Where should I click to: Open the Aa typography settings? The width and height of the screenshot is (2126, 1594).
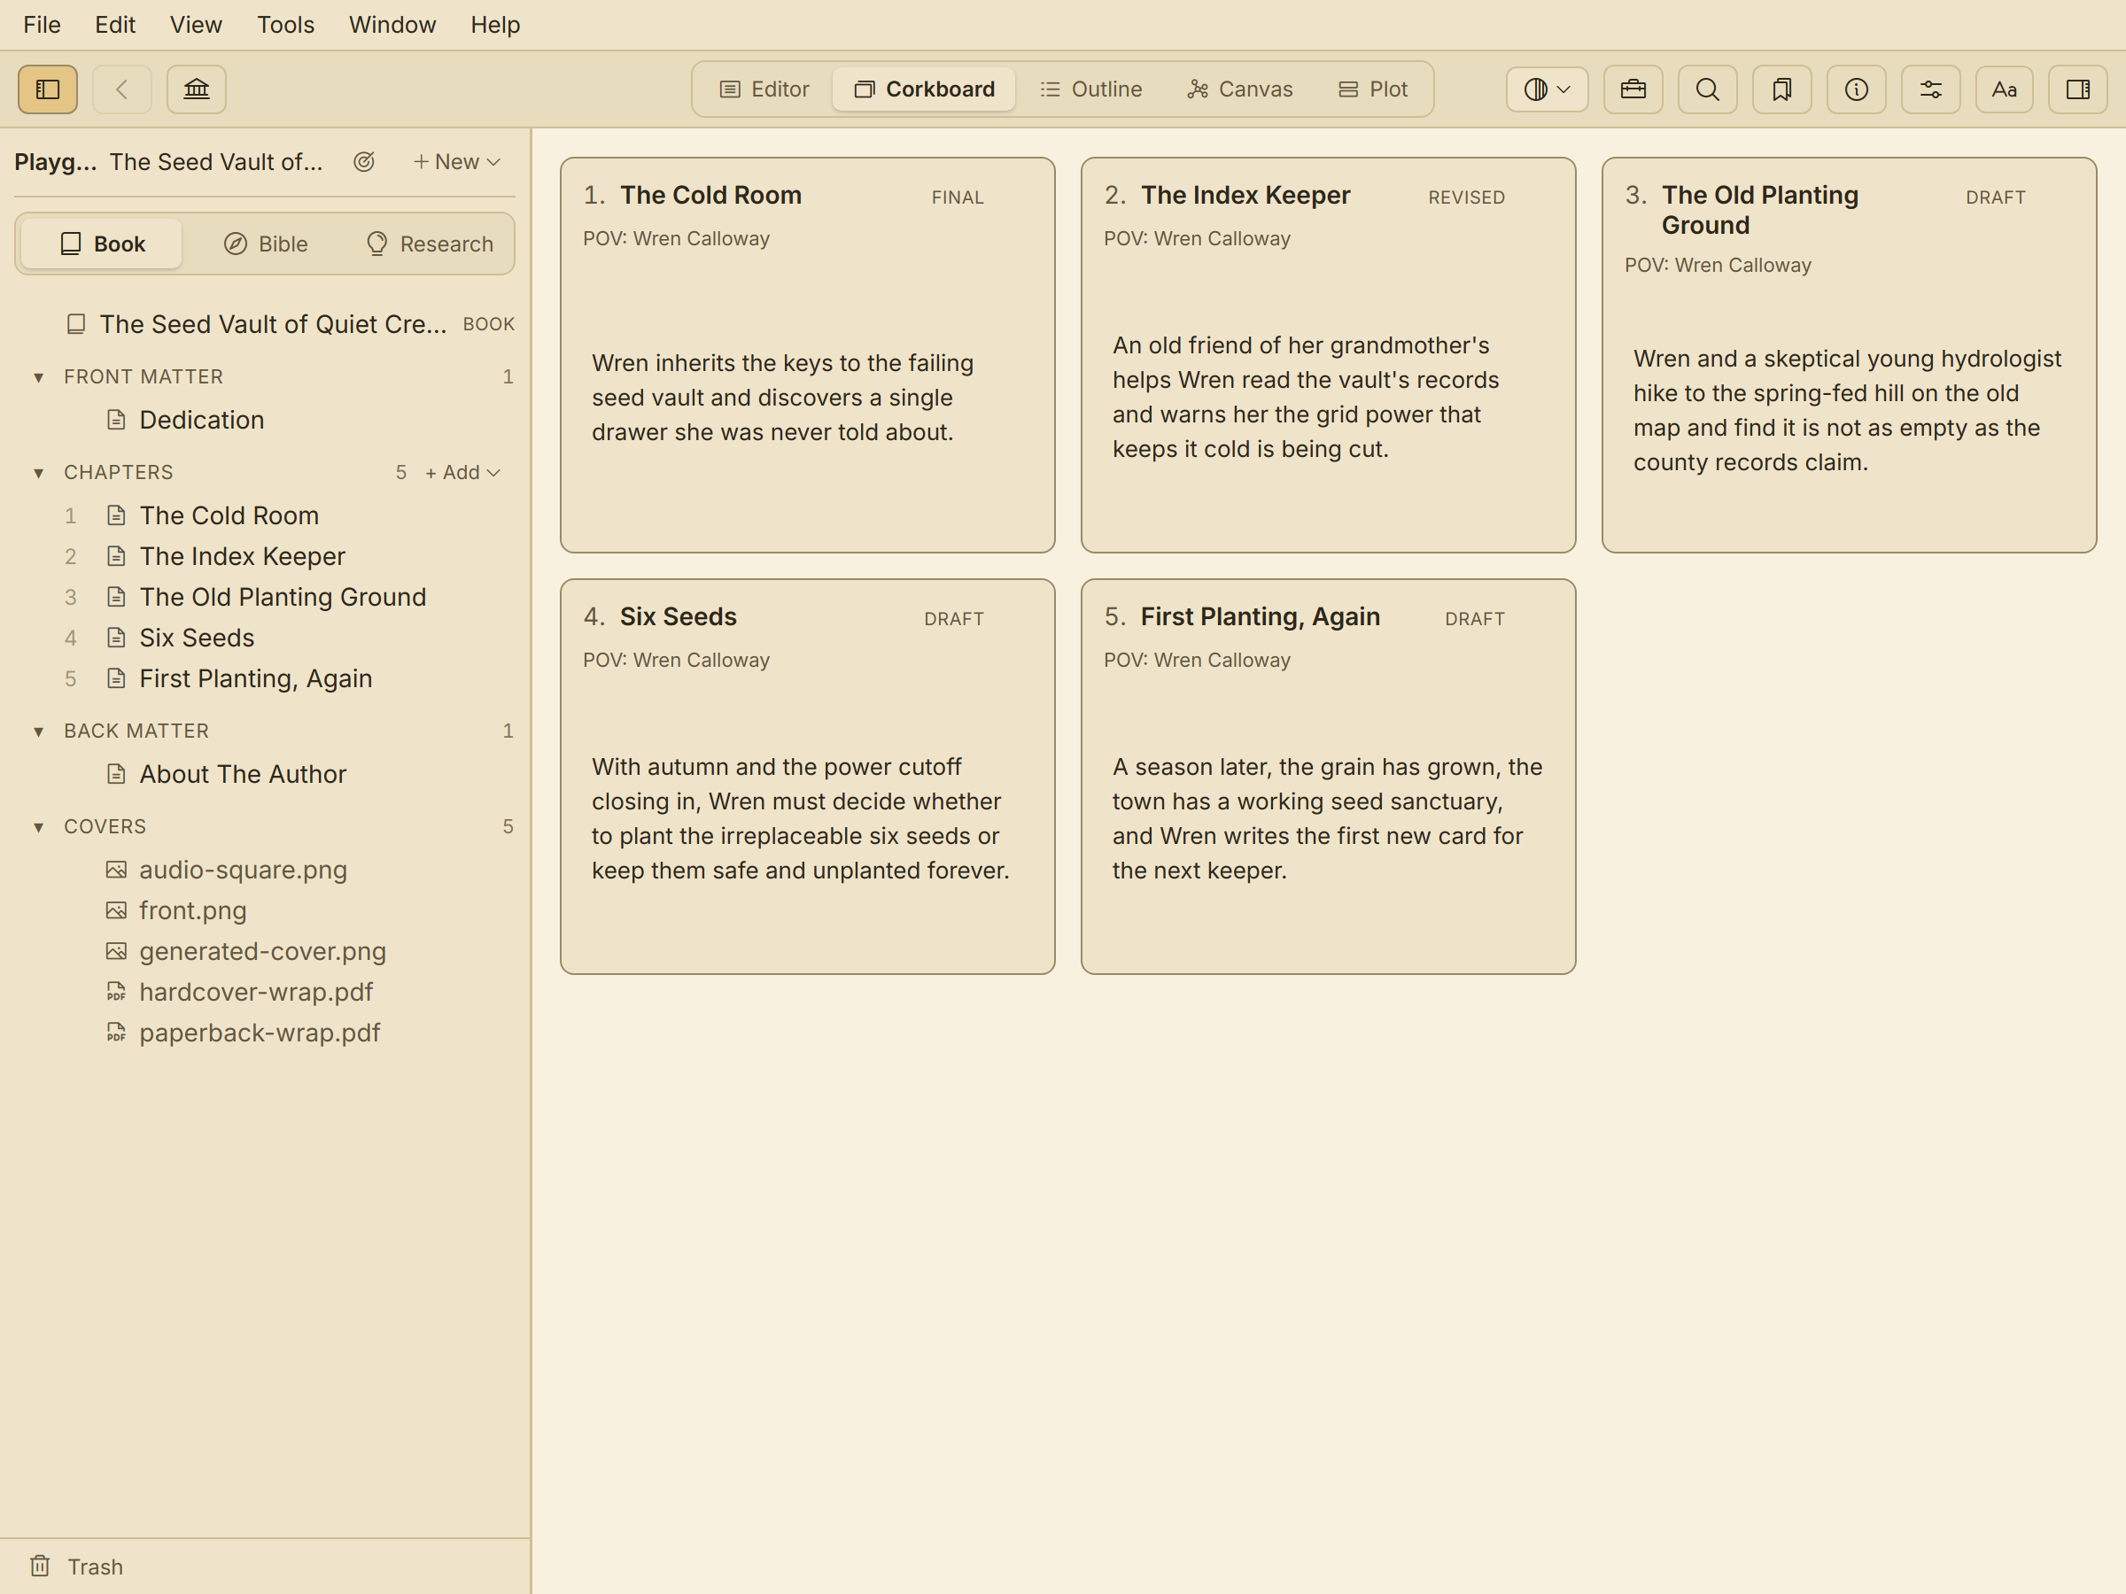coord(2004,89)
